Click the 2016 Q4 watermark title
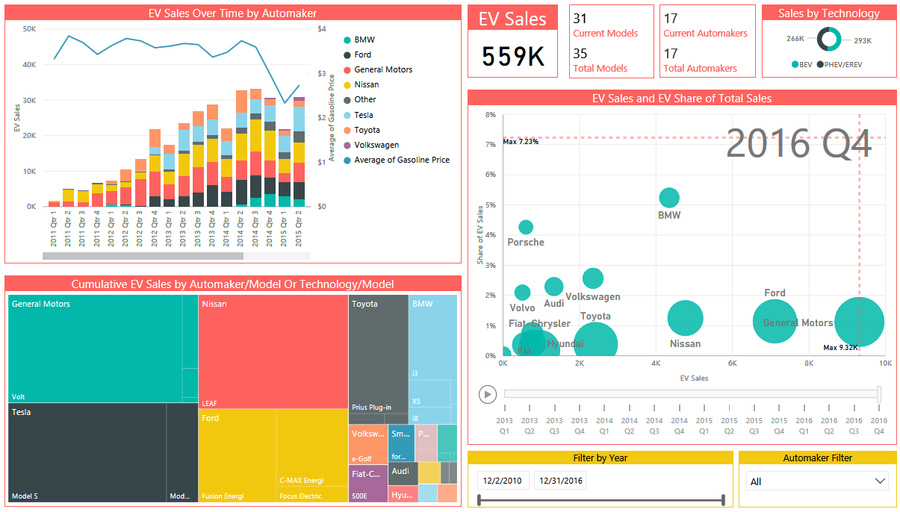This screenshot has height=512, width=900. (x=799, y=143)
